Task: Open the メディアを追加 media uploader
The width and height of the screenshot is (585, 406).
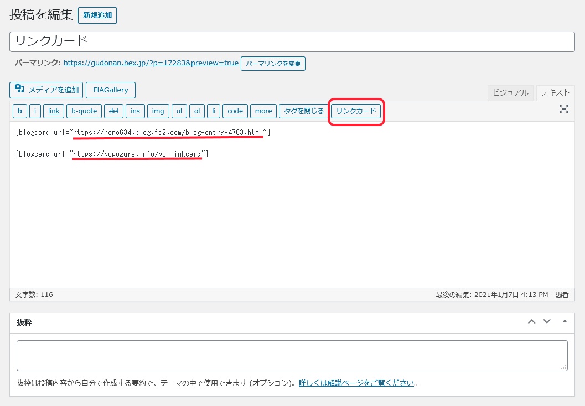Action: [46, 90]
